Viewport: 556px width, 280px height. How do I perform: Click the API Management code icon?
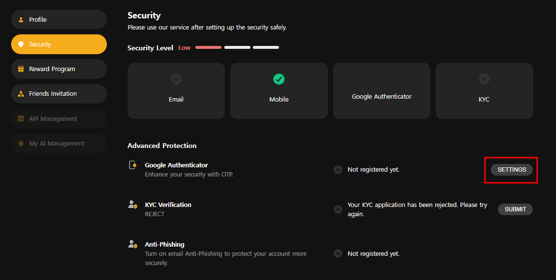(21, 119)
